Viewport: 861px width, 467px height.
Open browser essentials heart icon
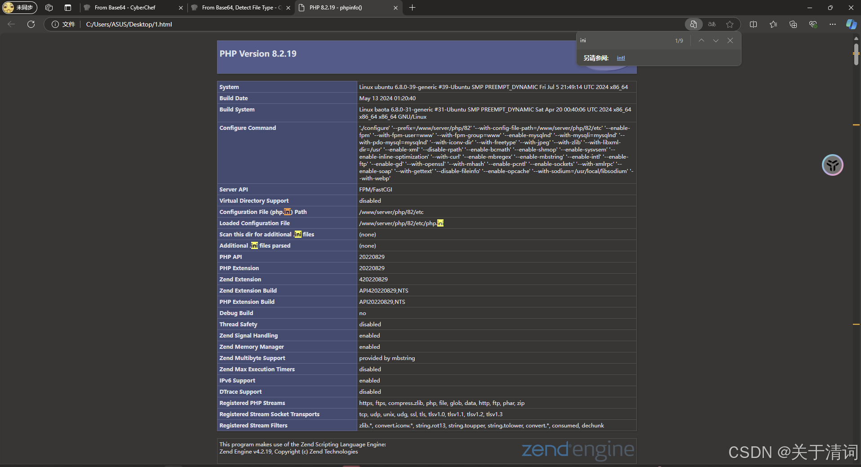pyautogui.click(x=813, y=24)
